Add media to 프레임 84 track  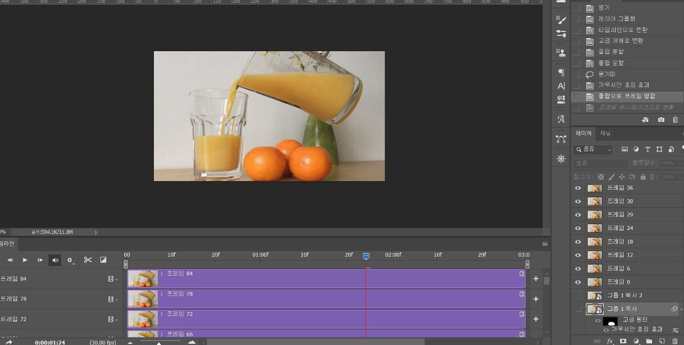click(x=535, y=279)
